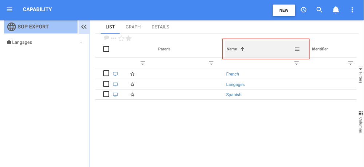Click the monitor icon beside French

(x=115, y=74)
